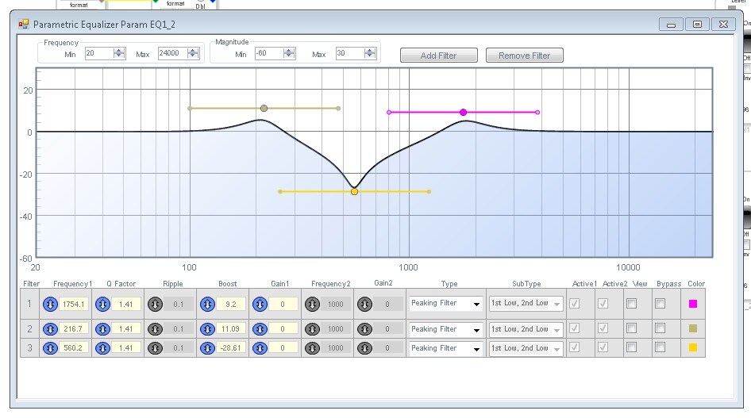Click Boost adjust knob for filter 2
The height and width of the screenshot is (418, 751).
point(207,329)
